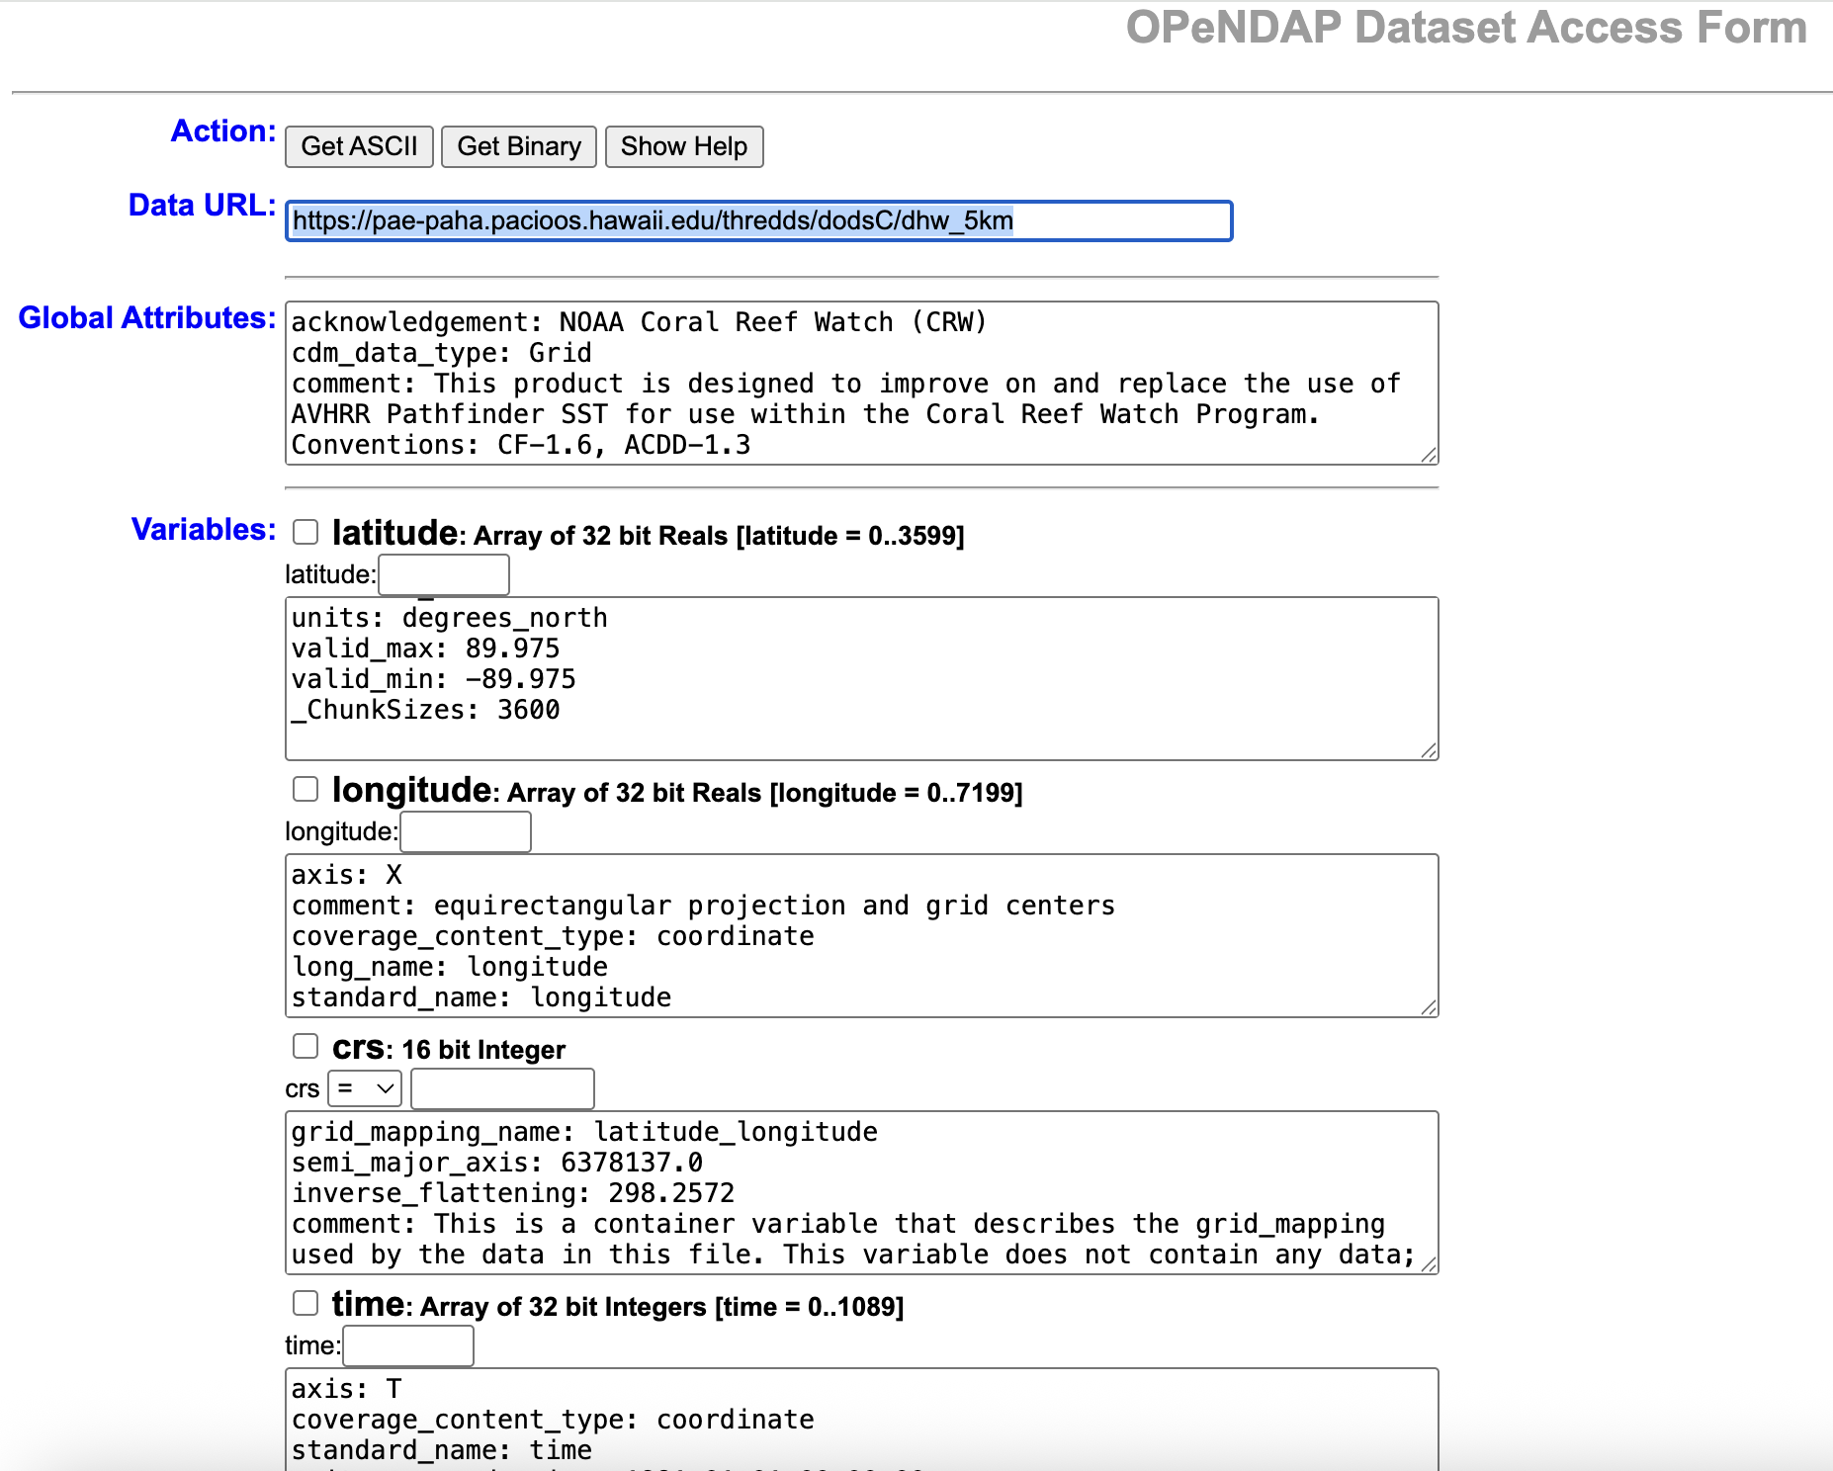
Task: Check the crs variable checkbox
Action: [305, 1046]
